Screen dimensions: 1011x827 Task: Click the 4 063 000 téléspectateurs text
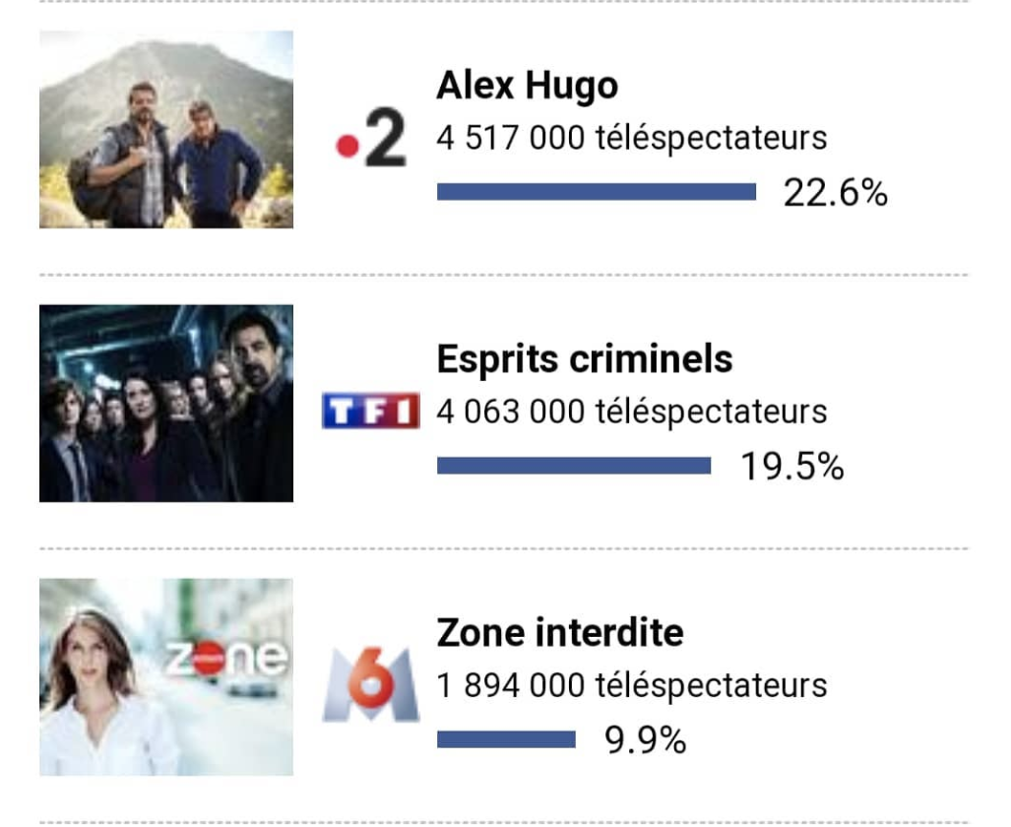[x=631, y=412]
